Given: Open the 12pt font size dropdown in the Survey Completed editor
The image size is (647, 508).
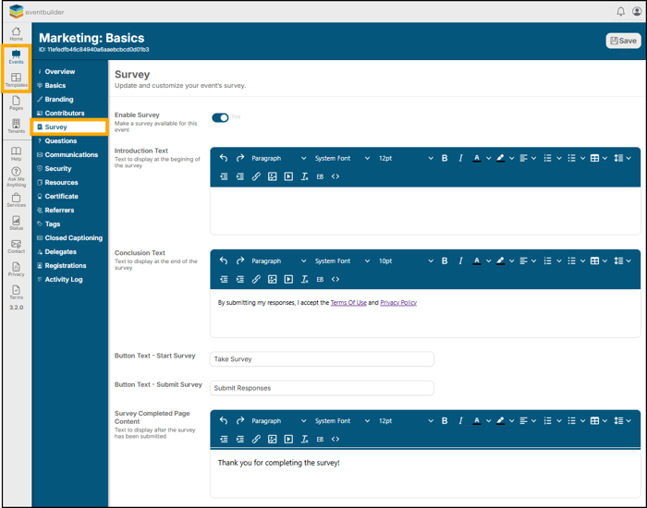Looking at the screenshot, I should click(405, 420).
